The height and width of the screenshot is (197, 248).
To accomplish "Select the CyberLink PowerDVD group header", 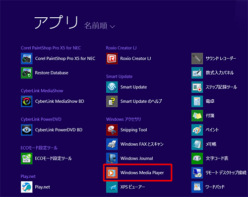I will [41, 119].
